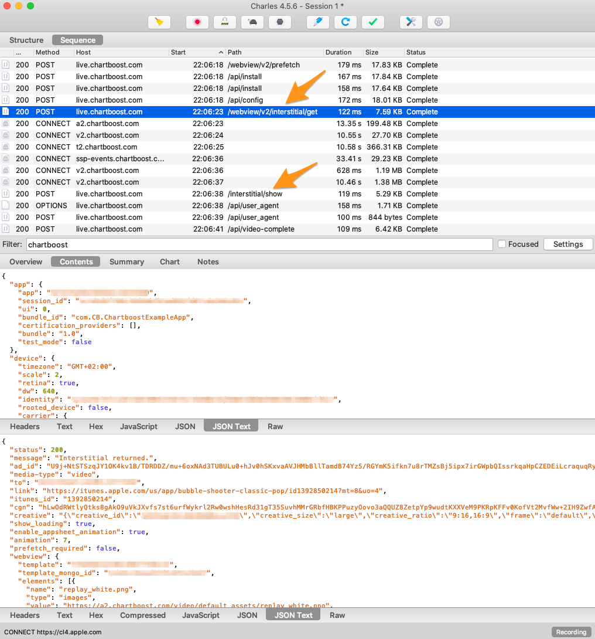Click the Recording status button
Screen dimensions: 595x639
[x=571, y=632]
